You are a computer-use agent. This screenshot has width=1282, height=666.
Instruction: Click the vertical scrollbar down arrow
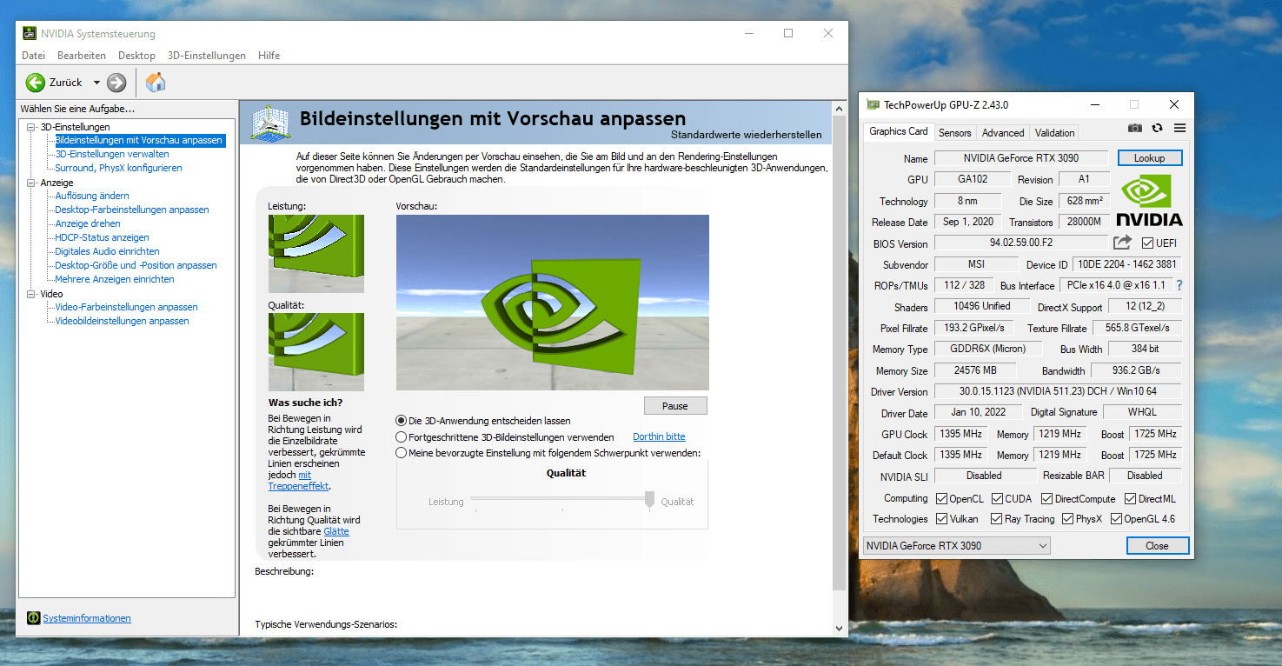point(839,628)
